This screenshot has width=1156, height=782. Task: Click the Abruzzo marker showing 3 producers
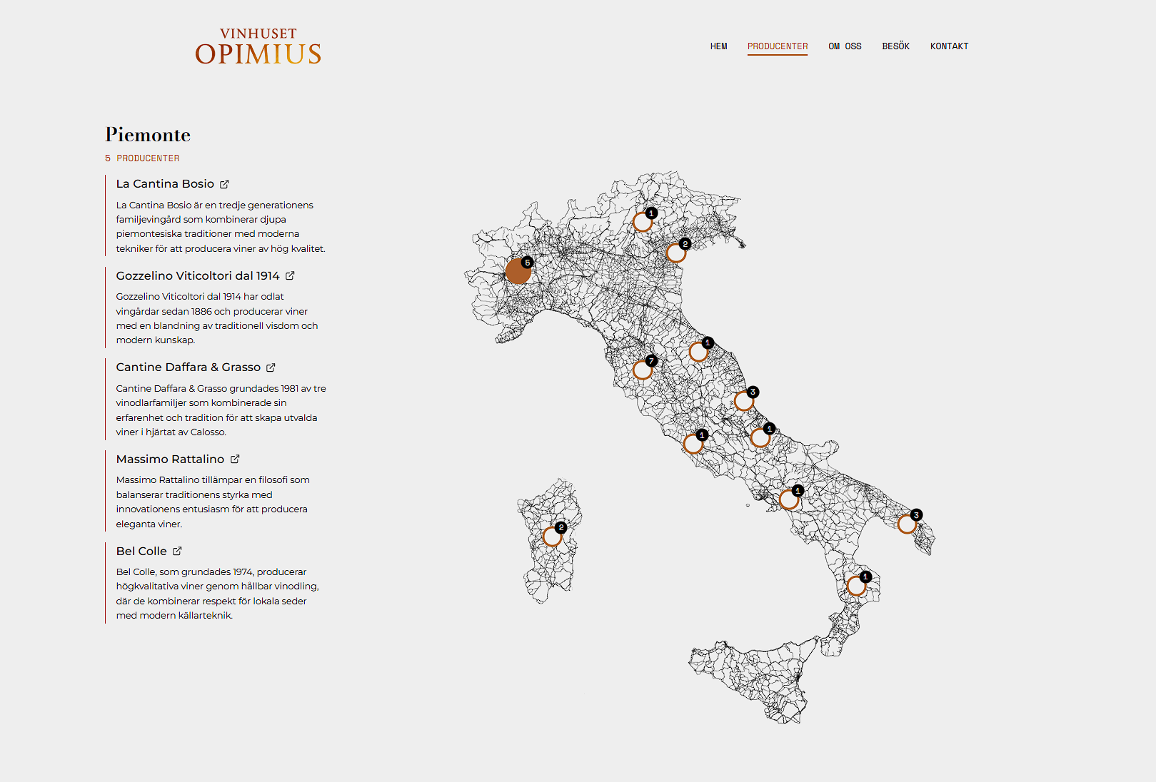click(x=745, y=400)
